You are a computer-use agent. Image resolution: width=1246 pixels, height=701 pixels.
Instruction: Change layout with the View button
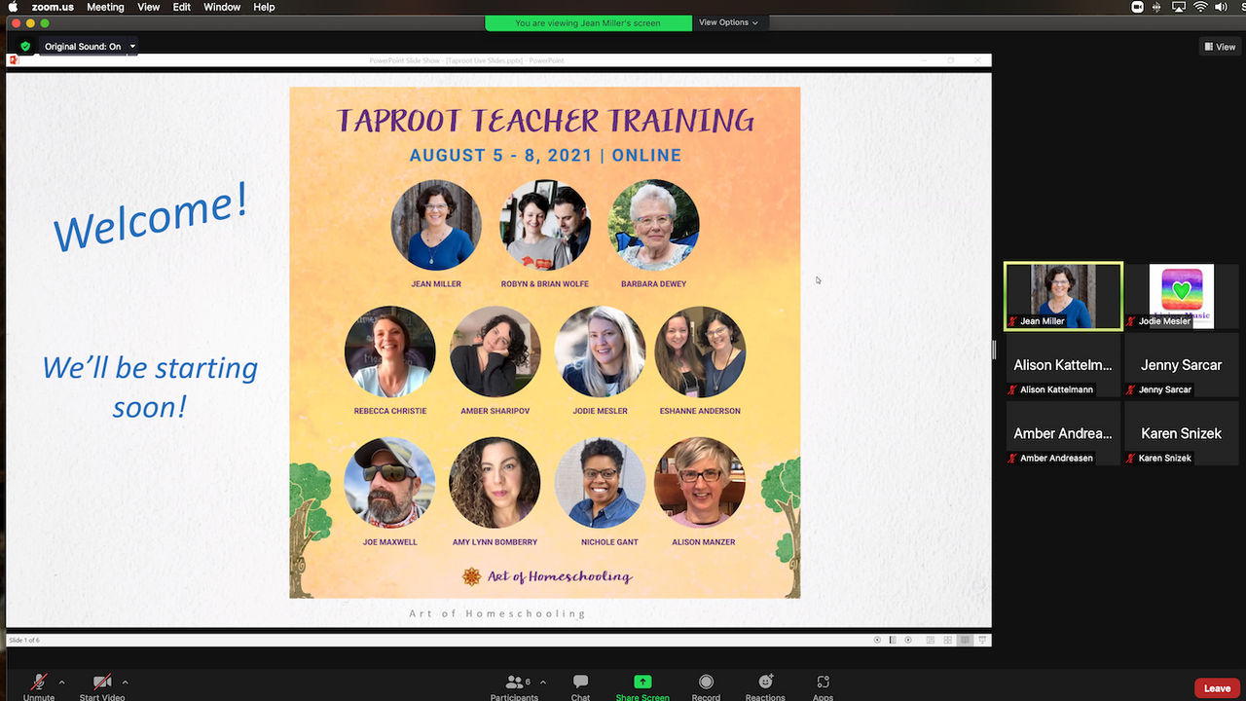1220,46
